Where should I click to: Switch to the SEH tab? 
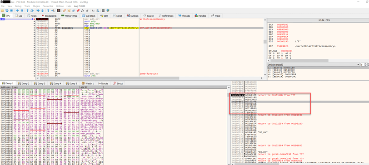coord(105,16)
